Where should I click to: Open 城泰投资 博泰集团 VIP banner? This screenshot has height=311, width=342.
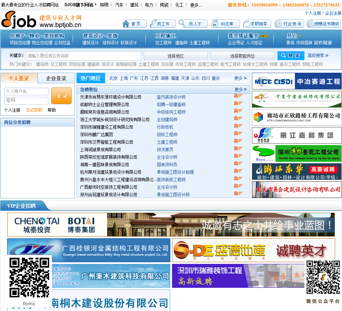coord(171,225)
